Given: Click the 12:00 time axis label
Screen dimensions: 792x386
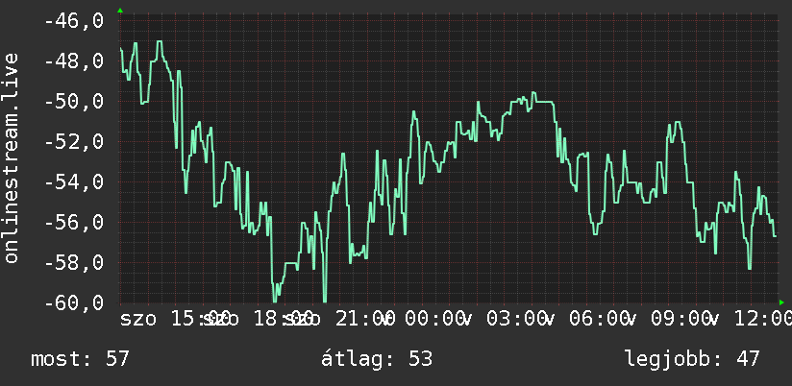Looking at the screenshot, I should point(763,319).
